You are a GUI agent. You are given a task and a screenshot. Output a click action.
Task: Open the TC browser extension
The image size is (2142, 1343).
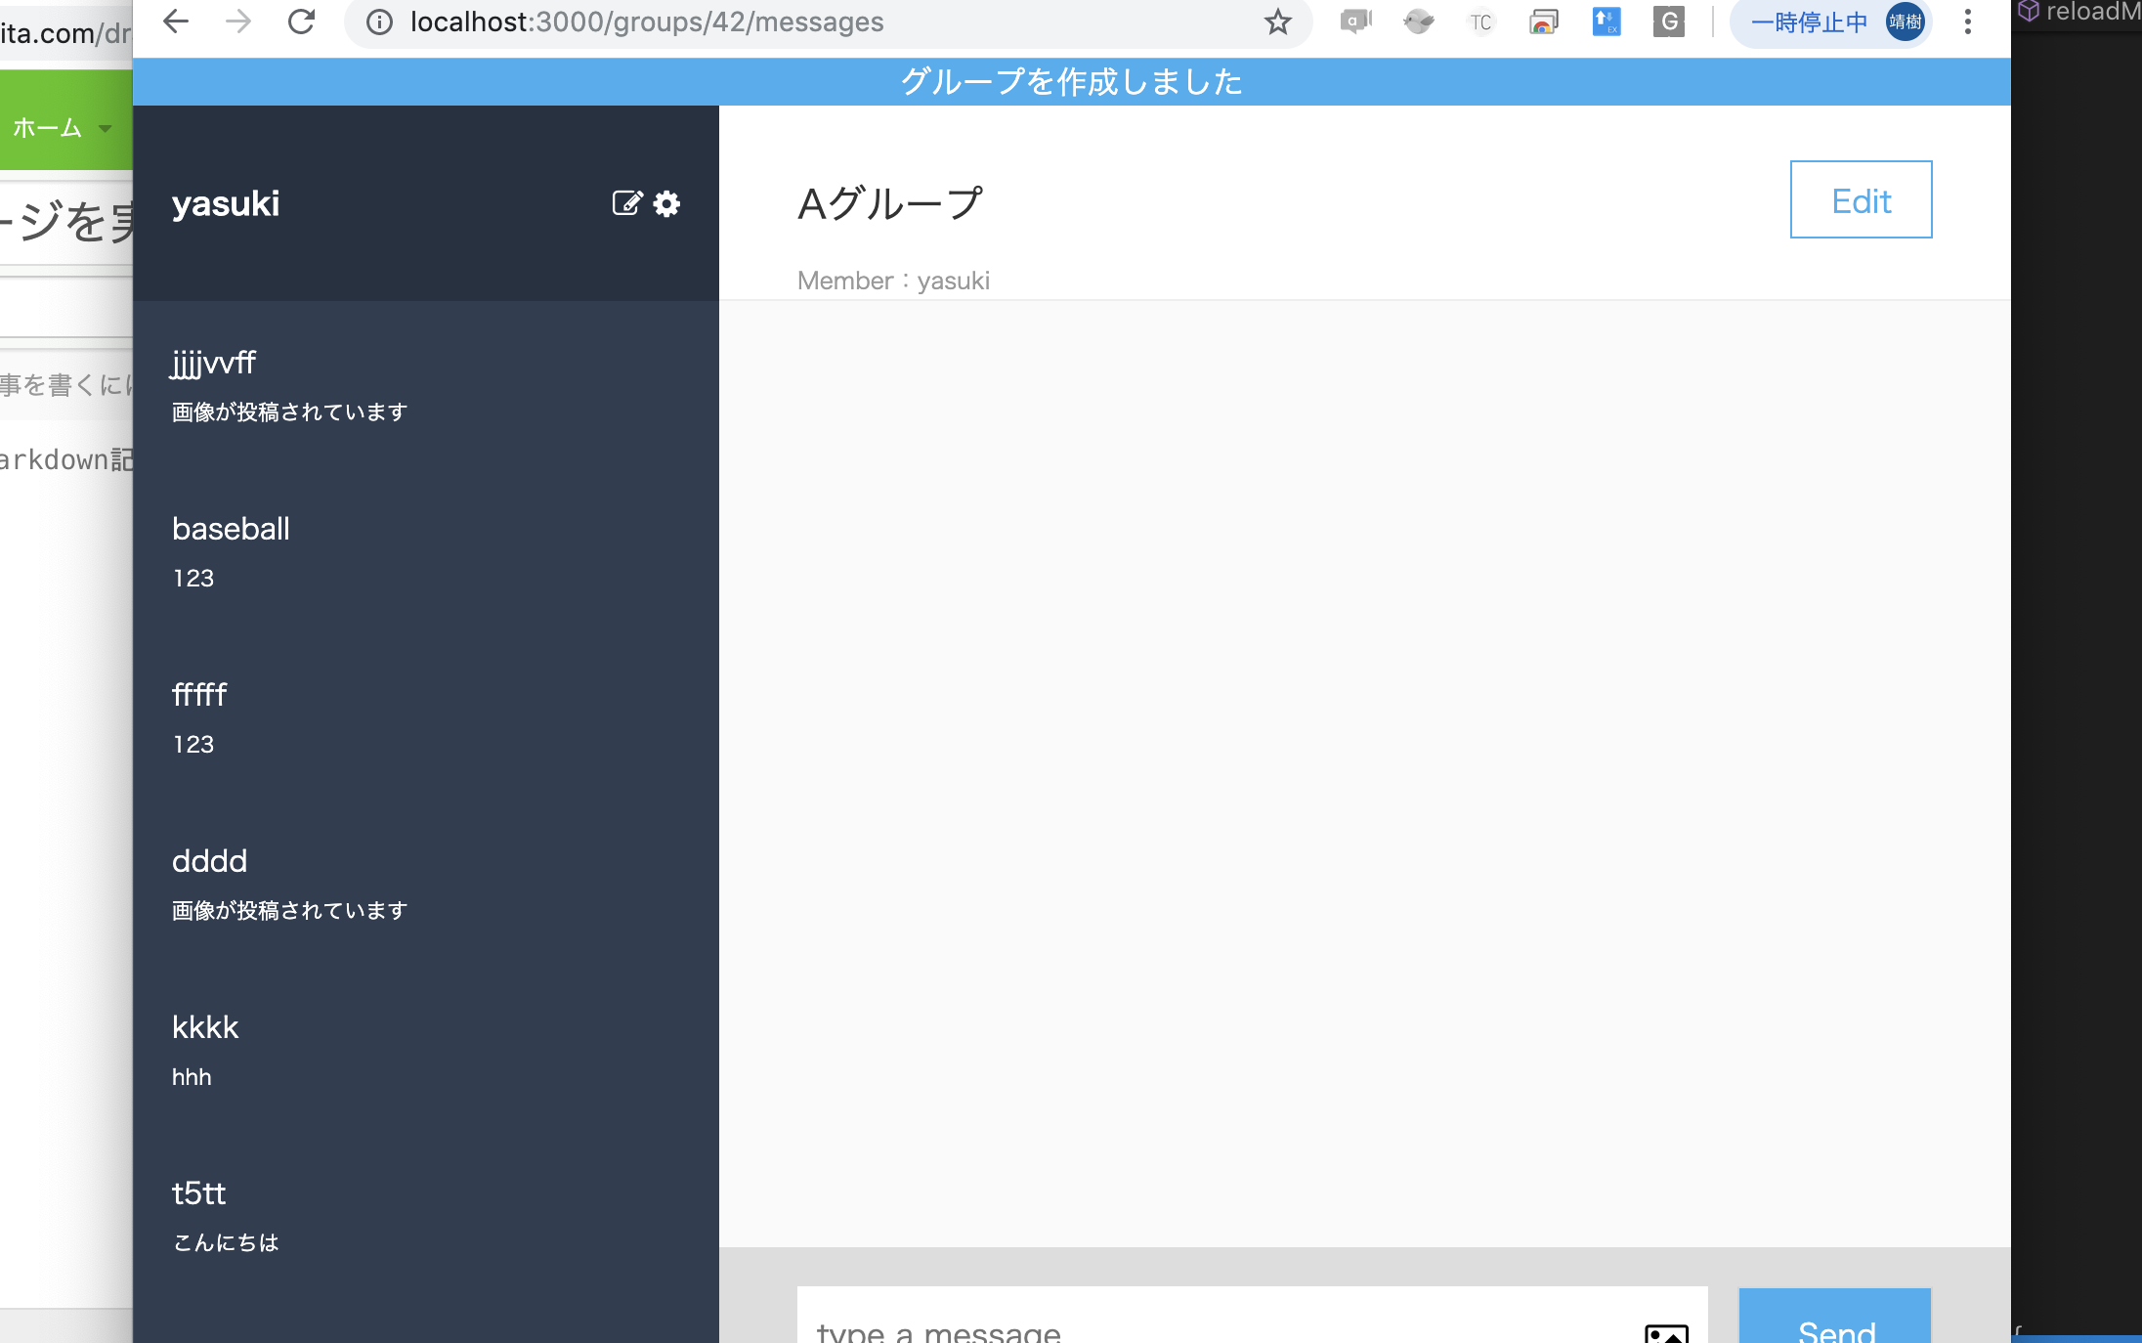click(1481, 22)
